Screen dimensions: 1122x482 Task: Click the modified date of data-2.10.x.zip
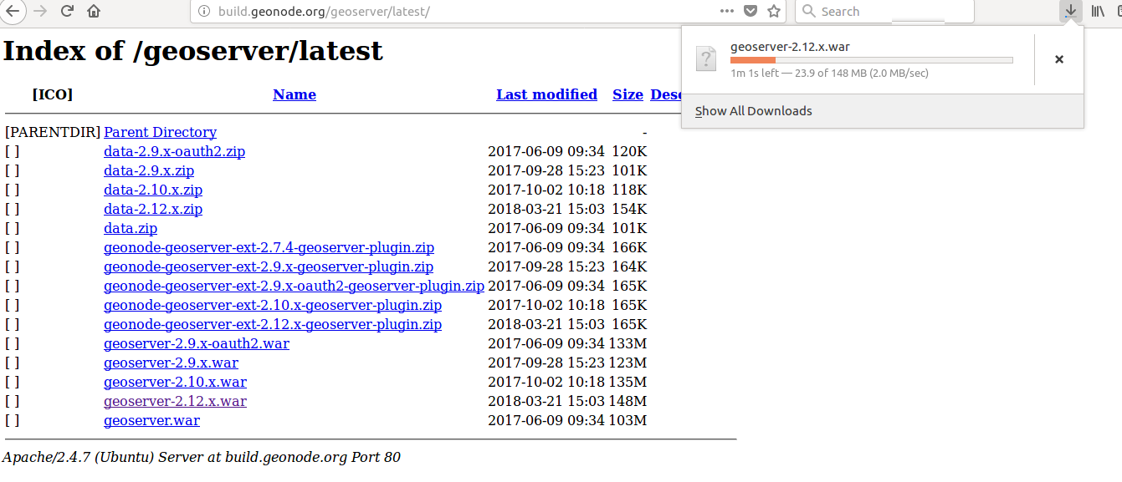pos(546,190)
